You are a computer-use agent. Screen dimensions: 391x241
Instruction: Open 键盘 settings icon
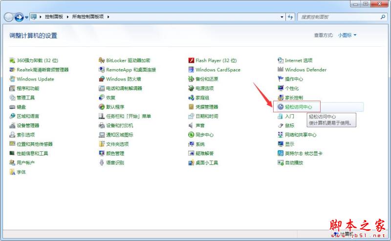[x=12, y=107]
